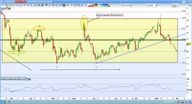Select the triangle drawing tool
Viewport: 192px width, 104px height.
coord(82,5)
